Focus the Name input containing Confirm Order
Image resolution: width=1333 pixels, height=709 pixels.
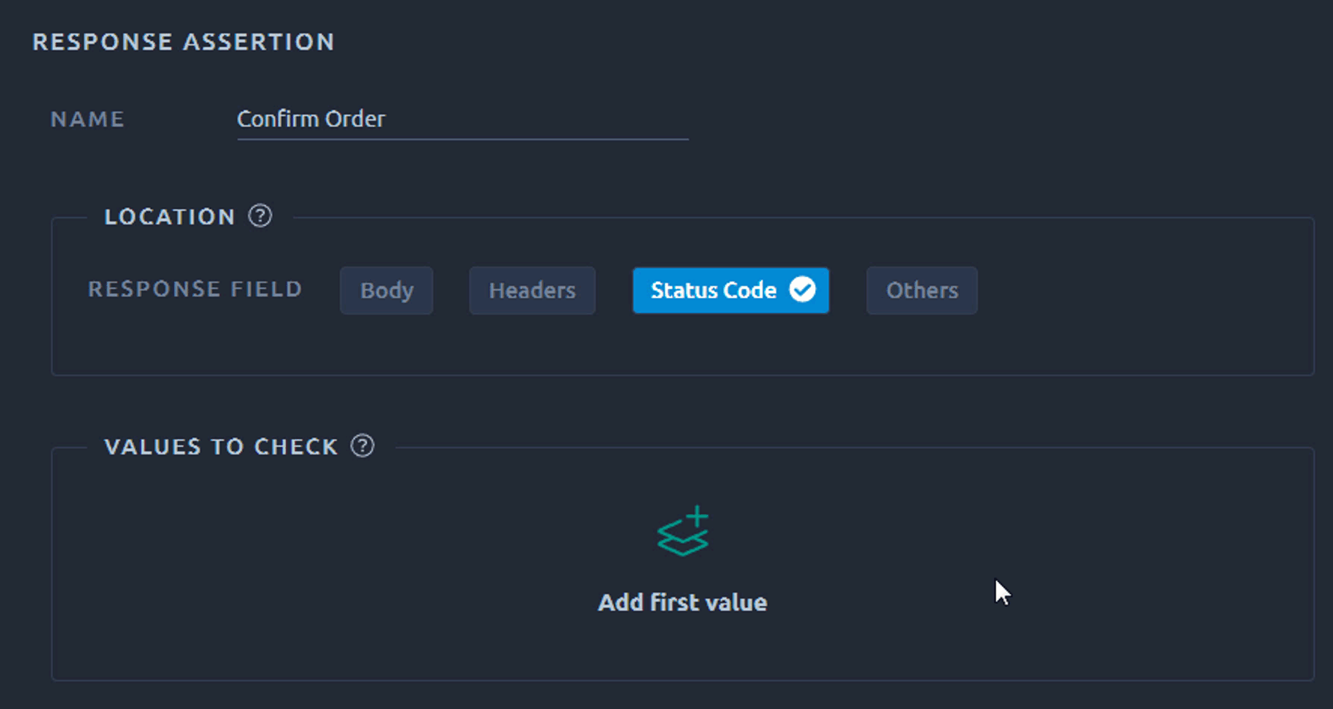pos(463,120)
